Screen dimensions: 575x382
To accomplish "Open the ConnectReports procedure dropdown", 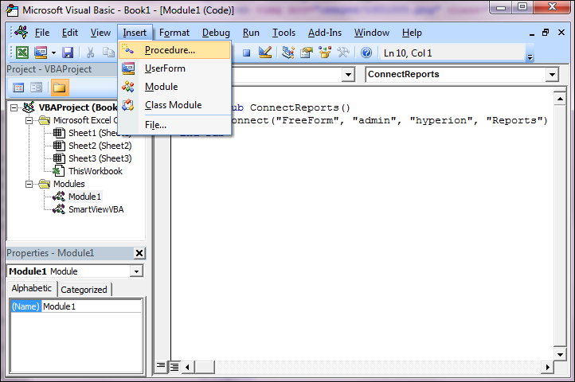I will click(x=552, y=75).
